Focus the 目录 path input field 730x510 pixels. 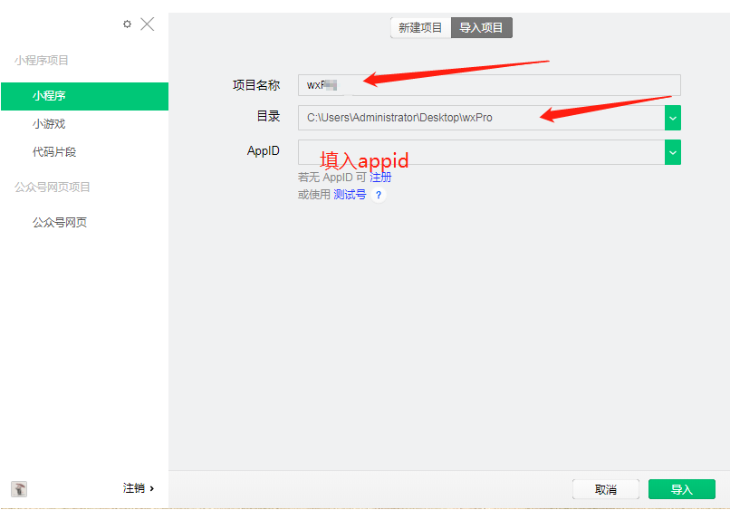point(482,118)
